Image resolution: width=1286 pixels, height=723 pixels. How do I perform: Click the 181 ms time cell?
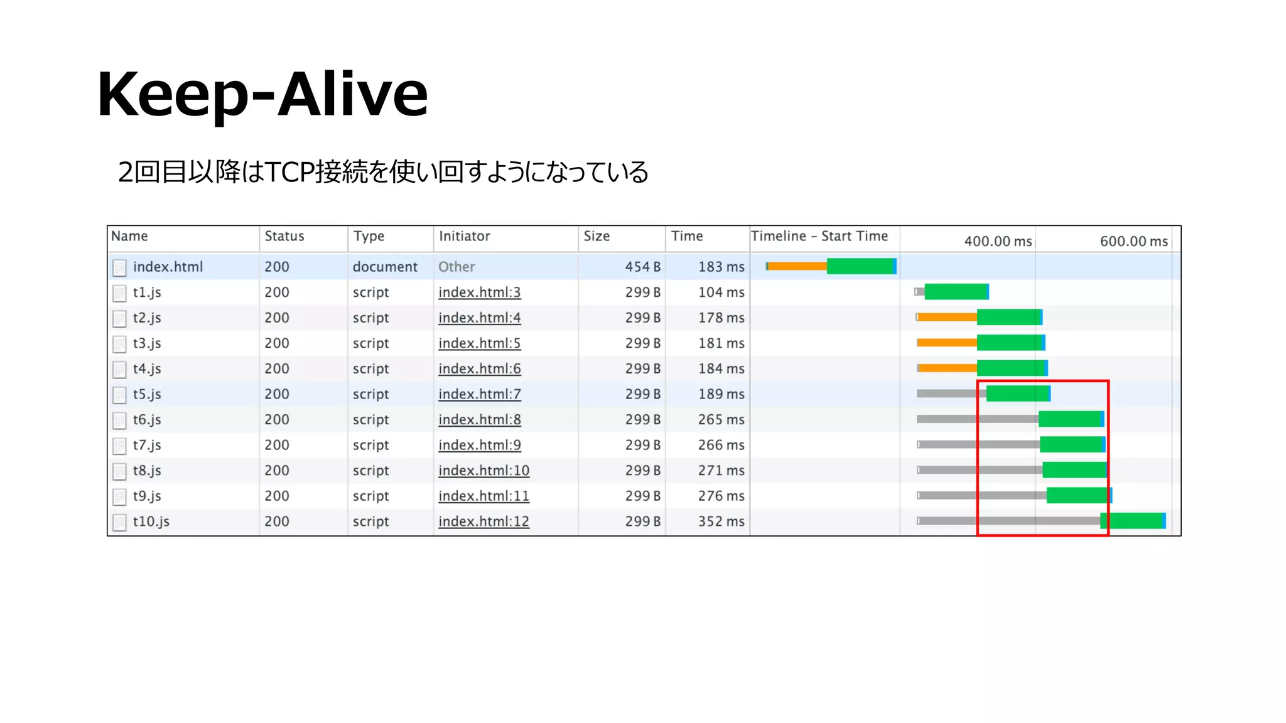pos(721,343)
